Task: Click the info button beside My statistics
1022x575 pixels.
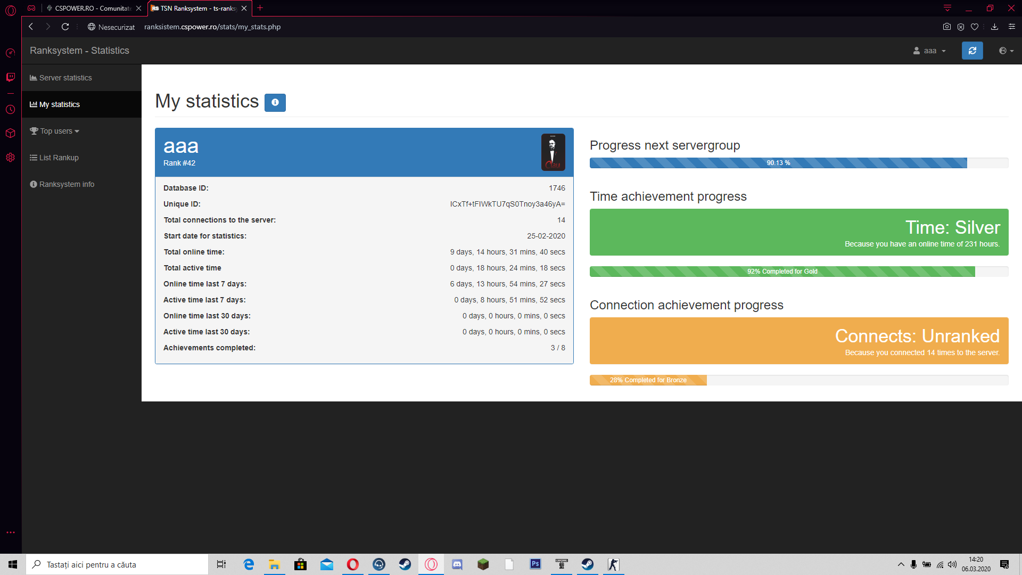Action: point(275,102)
